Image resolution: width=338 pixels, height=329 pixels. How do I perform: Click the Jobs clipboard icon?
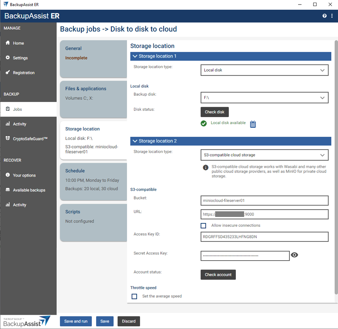tap(8, 109)
